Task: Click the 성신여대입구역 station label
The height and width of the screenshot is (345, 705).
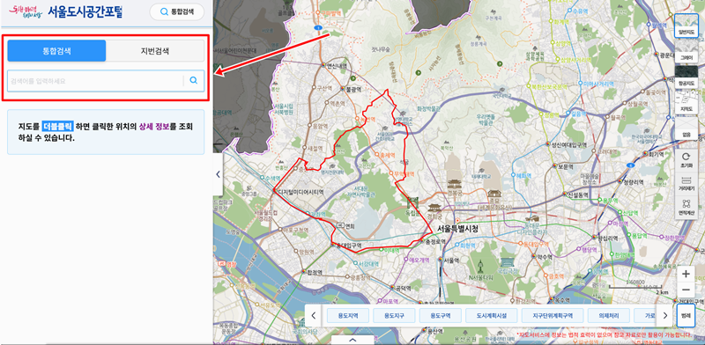Action: coord(568,144)
